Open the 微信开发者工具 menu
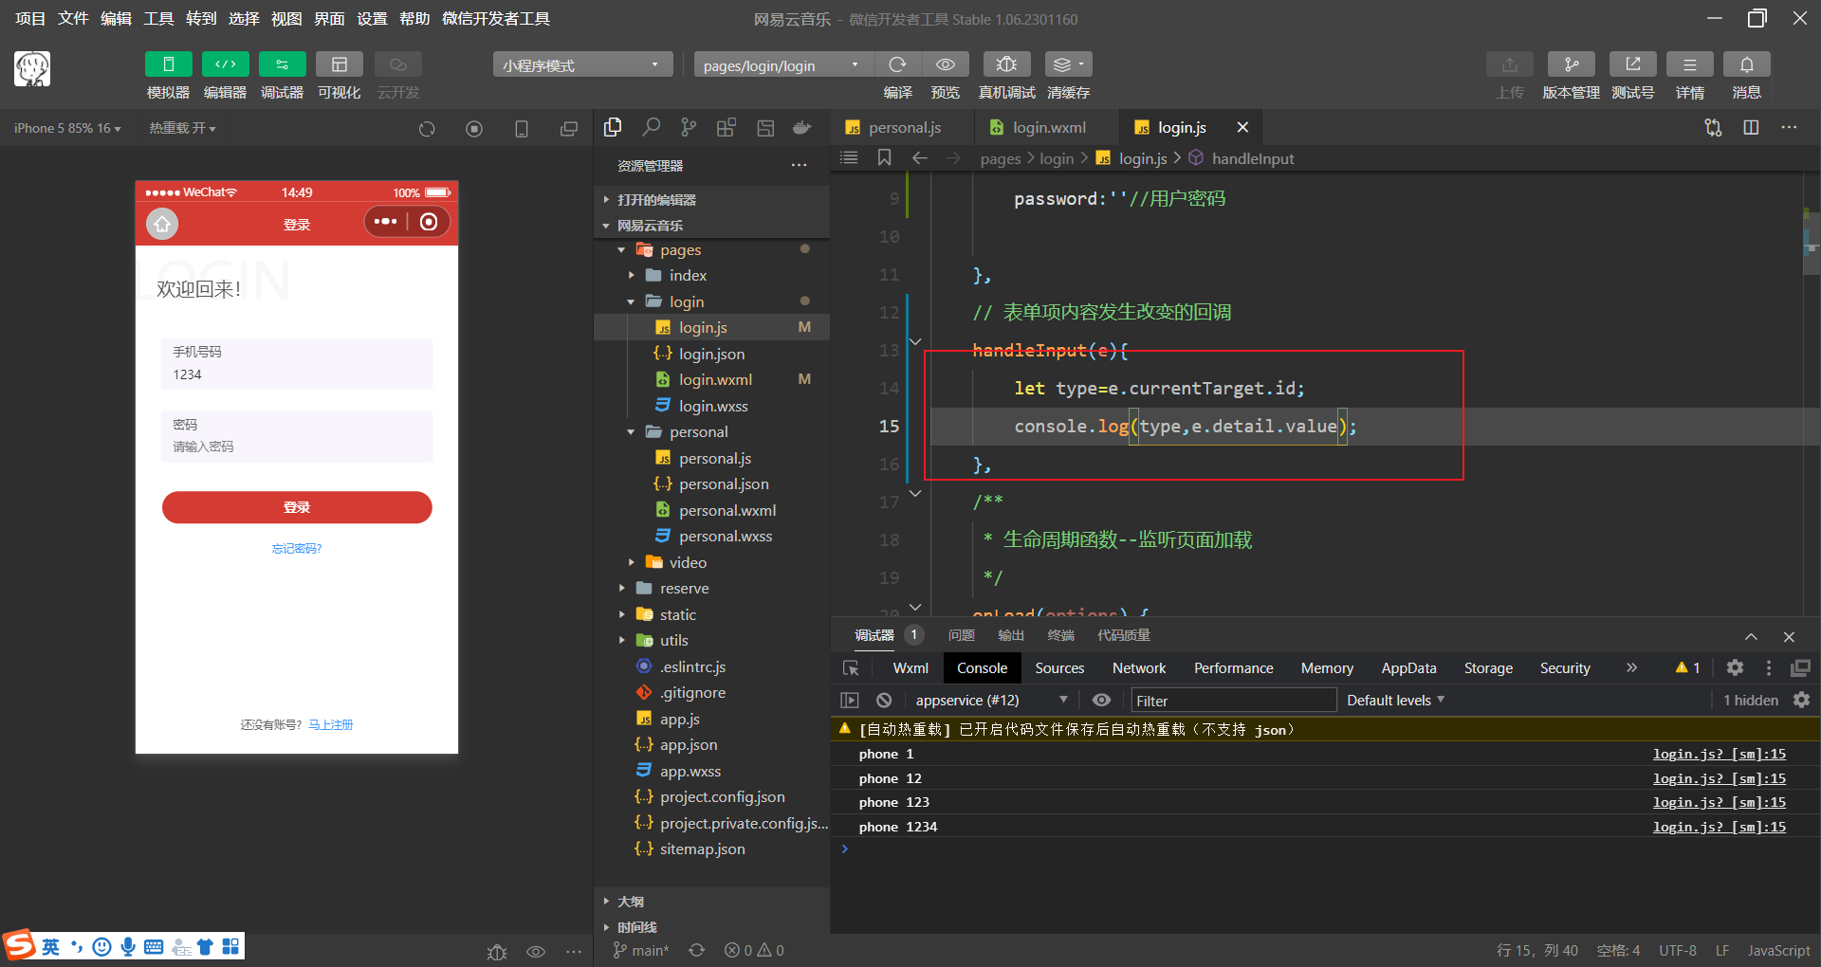This screenshot has width=1821, height=967. (x=496, y=19)
